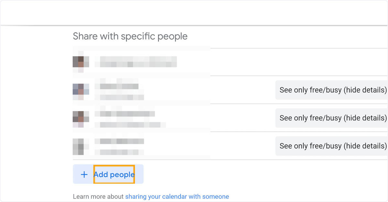This screenshot has width=388, height=202.
Task: Click the first listed person's avatar
Action: [x=78, y=62]
